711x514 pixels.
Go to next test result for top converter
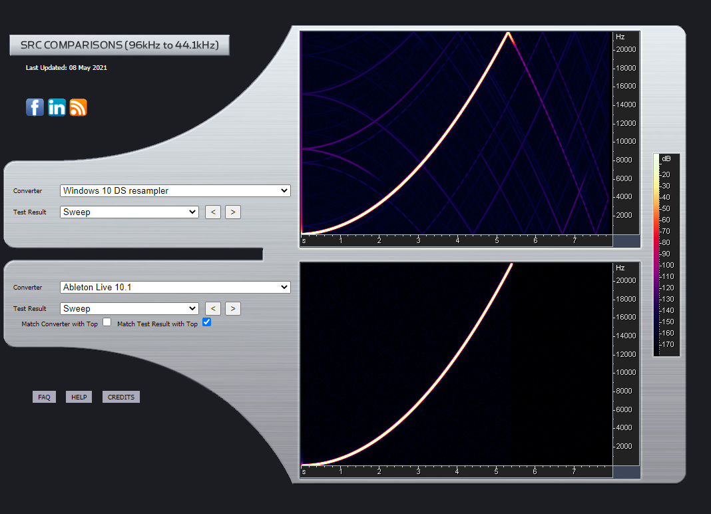(x=233, y=212)
